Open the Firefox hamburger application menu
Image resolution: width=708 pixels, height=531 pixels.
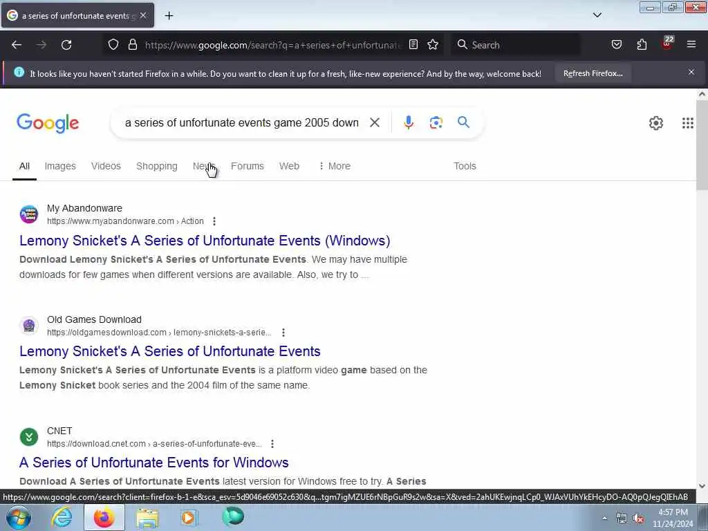click(691, 44)
